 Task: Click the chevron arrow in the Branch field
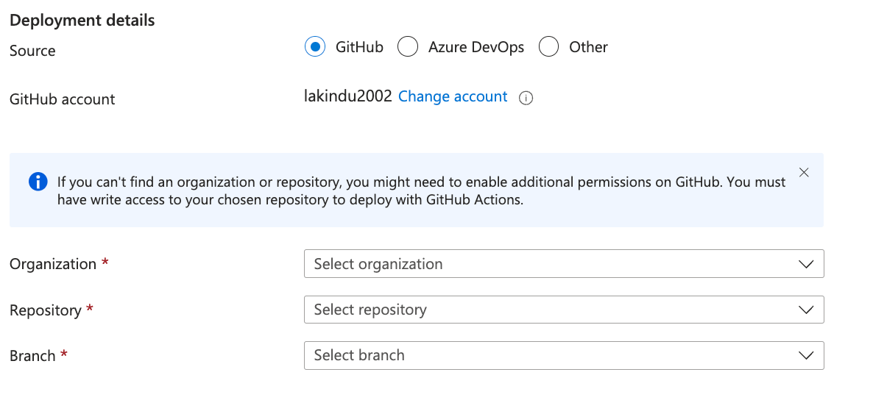pyautogui.click(x=806, y=355)
